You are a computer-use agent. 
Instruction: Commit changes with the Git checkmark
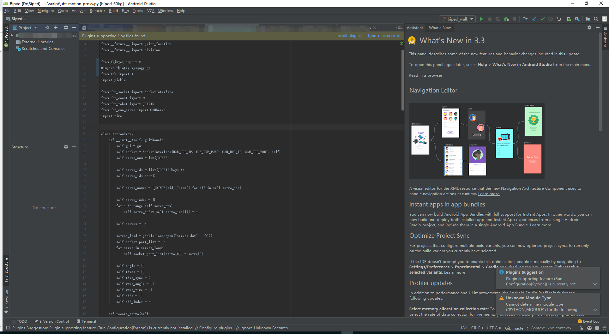pyautogui.click(x=542, y=19)
